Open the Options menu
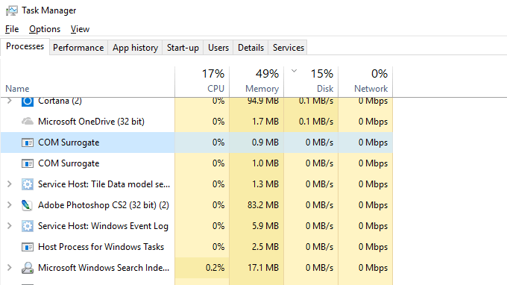 coord(45,29)
